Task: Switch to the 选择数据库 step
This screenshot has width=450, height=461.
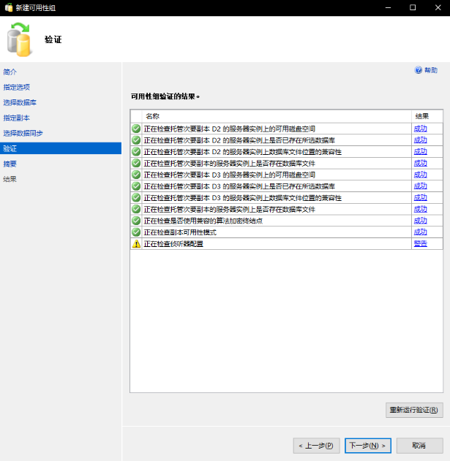Action: click(x=20, y=102)
